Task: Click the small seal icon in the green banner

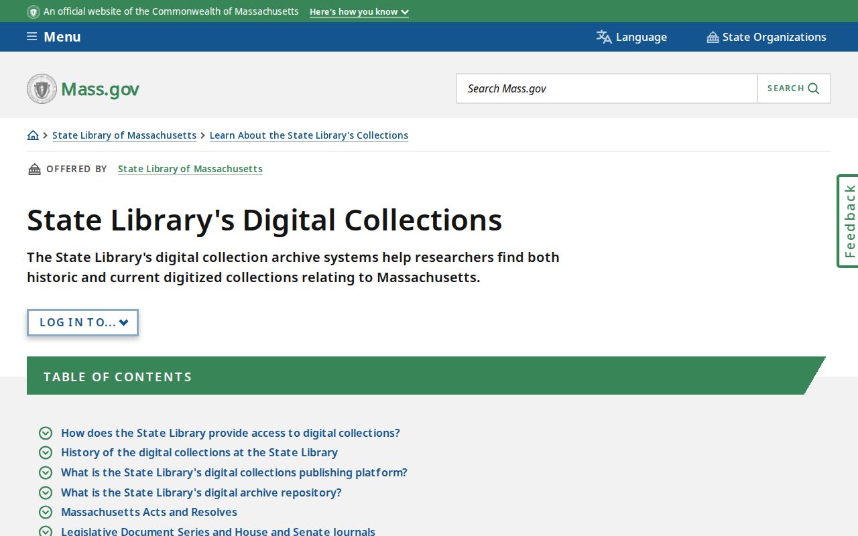Action: tap(34, 12)
